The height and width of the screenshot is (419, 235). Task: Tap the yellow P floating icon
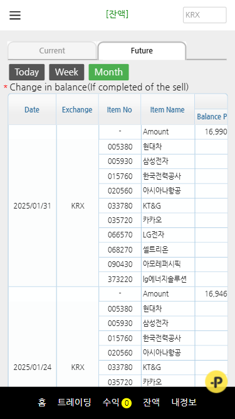(x=216, y=382)
